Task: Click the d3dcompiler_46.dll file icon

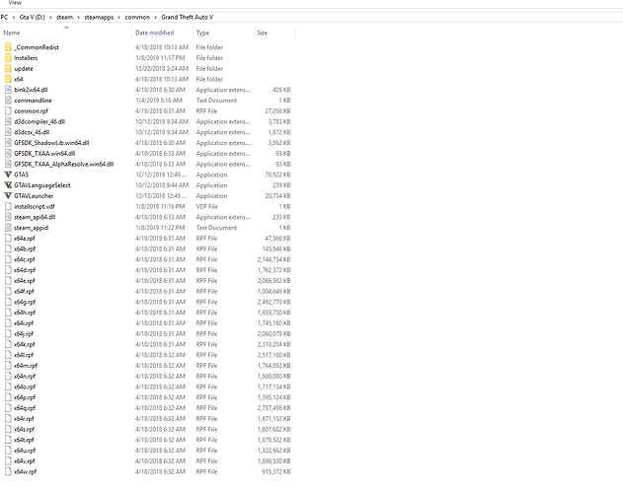Action: pyautogui.click(x=8, y=122)
